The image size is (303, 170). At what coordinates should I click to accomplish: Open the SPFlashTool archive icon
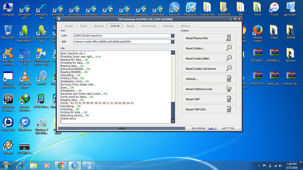[x=258, y=78]
